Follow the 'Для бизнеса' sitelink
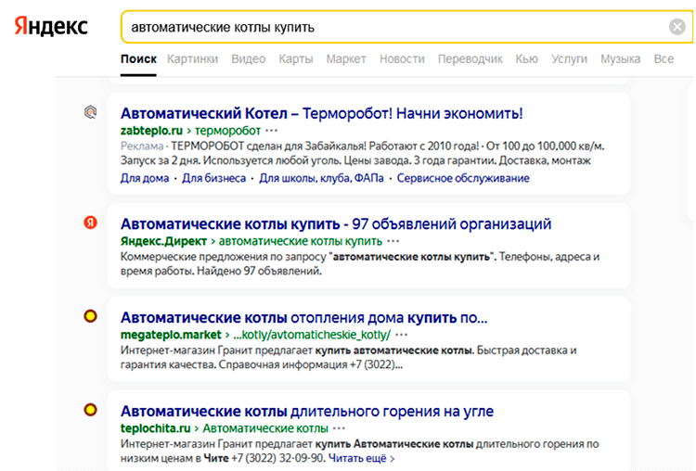 point(214,178)
